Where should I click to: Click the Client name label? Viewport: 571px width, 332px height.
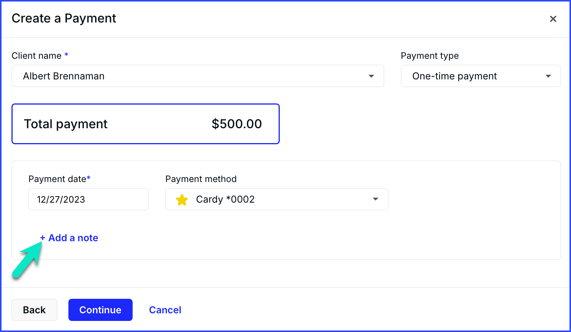pos(37,56)
